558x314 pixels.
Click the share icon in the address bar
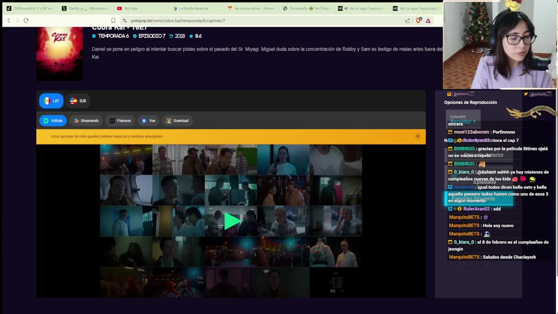408,20
